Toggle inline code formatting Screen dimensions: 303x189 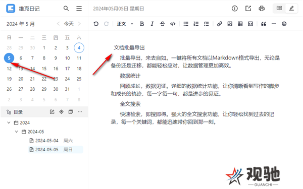tap(173, 24)
